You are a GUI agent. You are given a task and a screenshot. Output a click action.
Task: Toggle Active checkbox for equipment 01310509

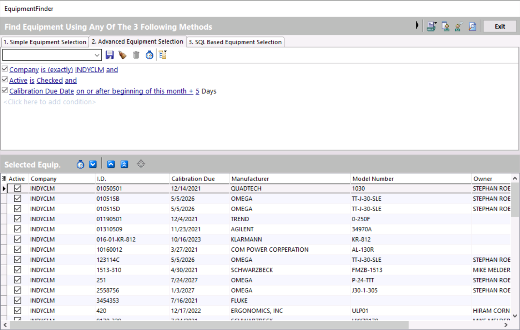pos(17,229)
